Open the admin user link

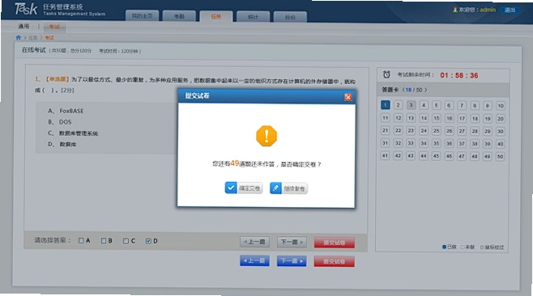[x=488, y=10]
